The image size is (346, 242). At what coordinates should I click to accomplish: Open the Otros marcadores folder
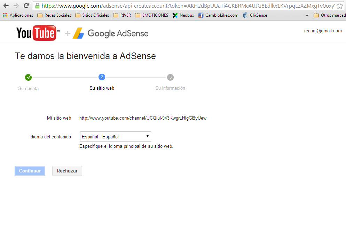pyautogui.click(x=329, y=15)
